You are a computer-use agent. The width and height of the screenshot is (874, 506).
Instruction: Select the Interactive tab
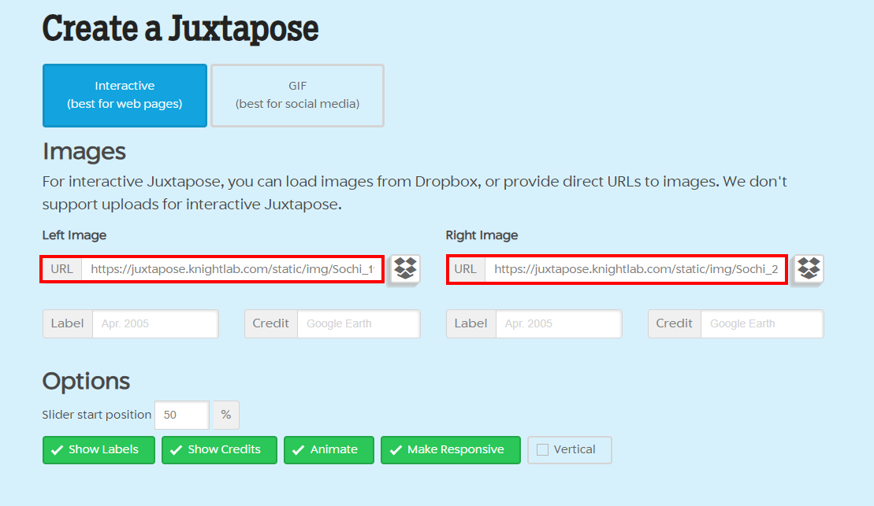125,95
